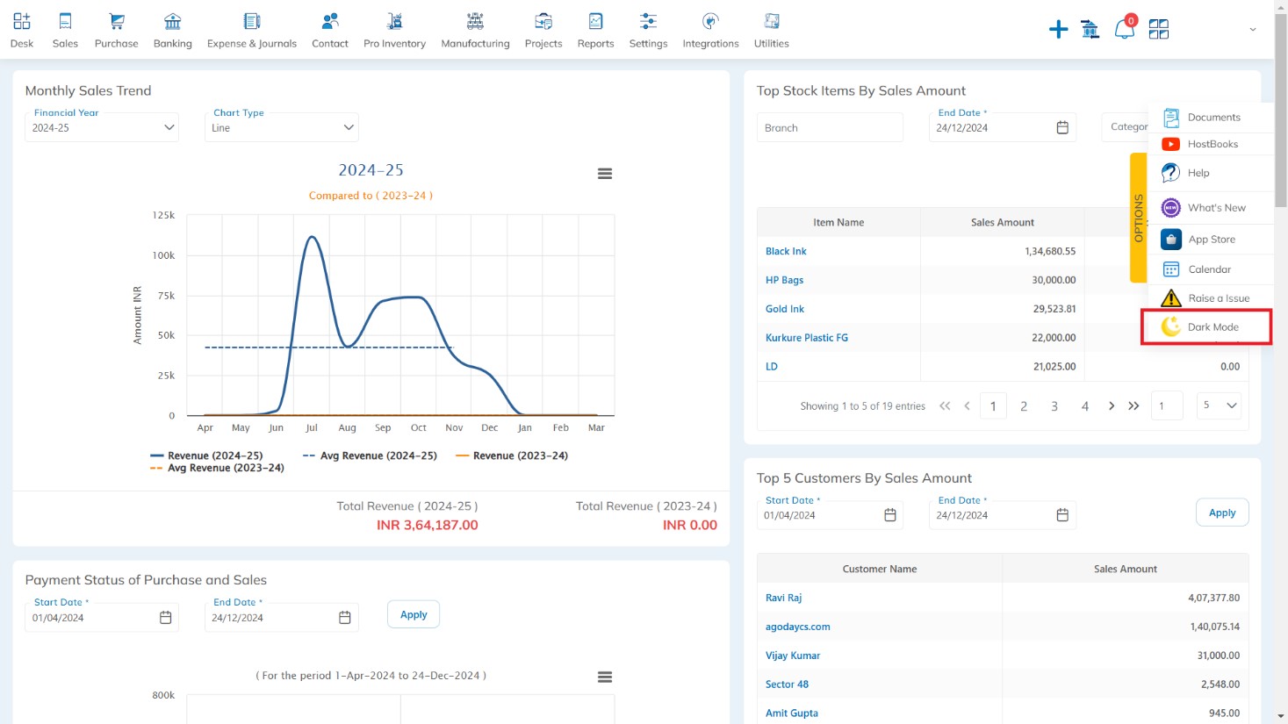The image size is (1288, 724).
Task: Toggle Avg Revenue (2024-25) legend series
Action: pyautogui.click(x=370, y=455)
